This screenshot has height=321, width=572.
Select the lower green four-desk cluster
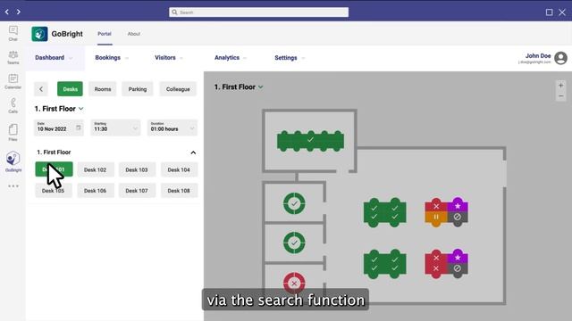(384, 264)
